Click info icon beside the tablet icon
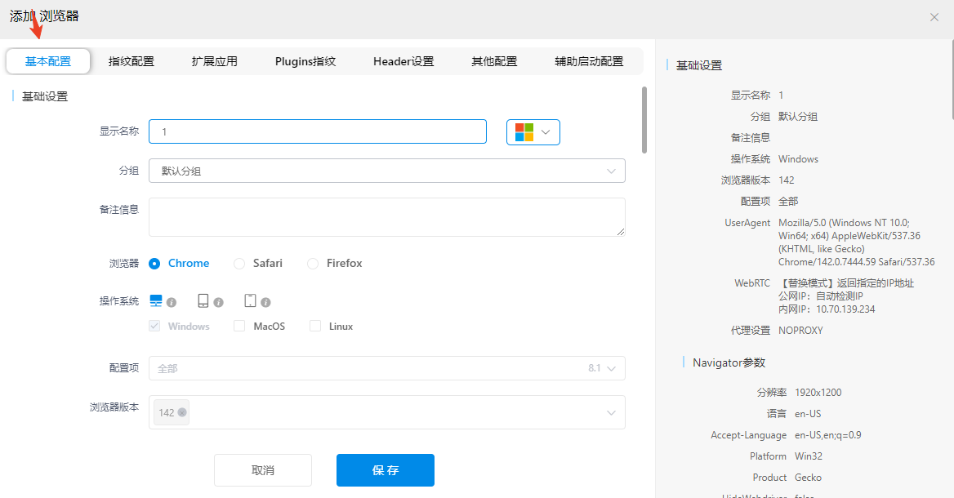 pos(265,303)
